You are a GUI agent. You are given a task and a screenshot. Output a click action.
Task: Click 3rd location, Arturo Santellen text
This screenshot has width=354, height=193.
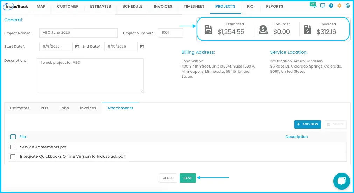296,61
